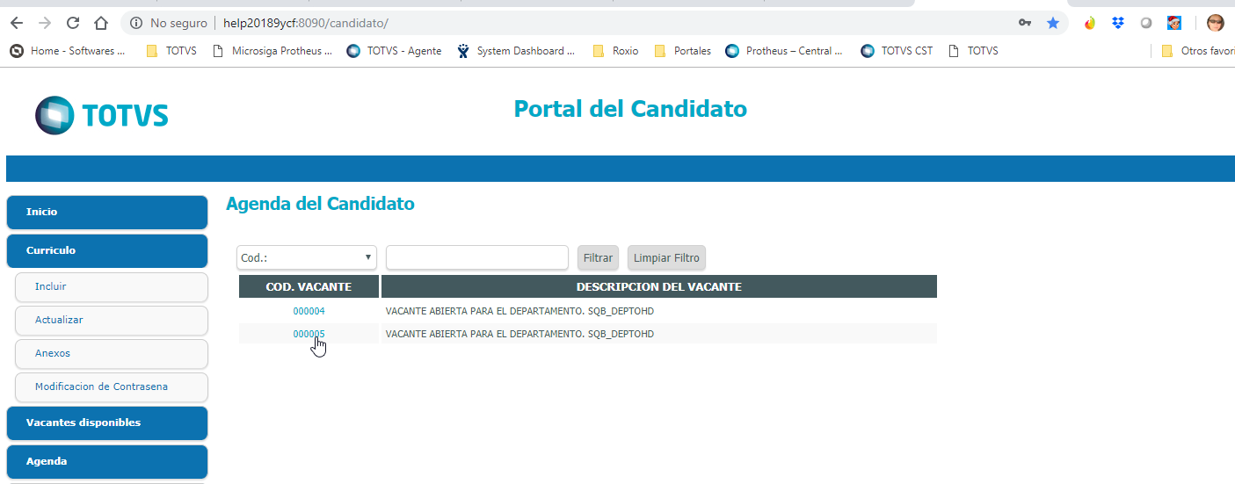Expand the Cod.: filter dropdown
The height and width of the screenshot is (484, 1235).
[307, 257]
